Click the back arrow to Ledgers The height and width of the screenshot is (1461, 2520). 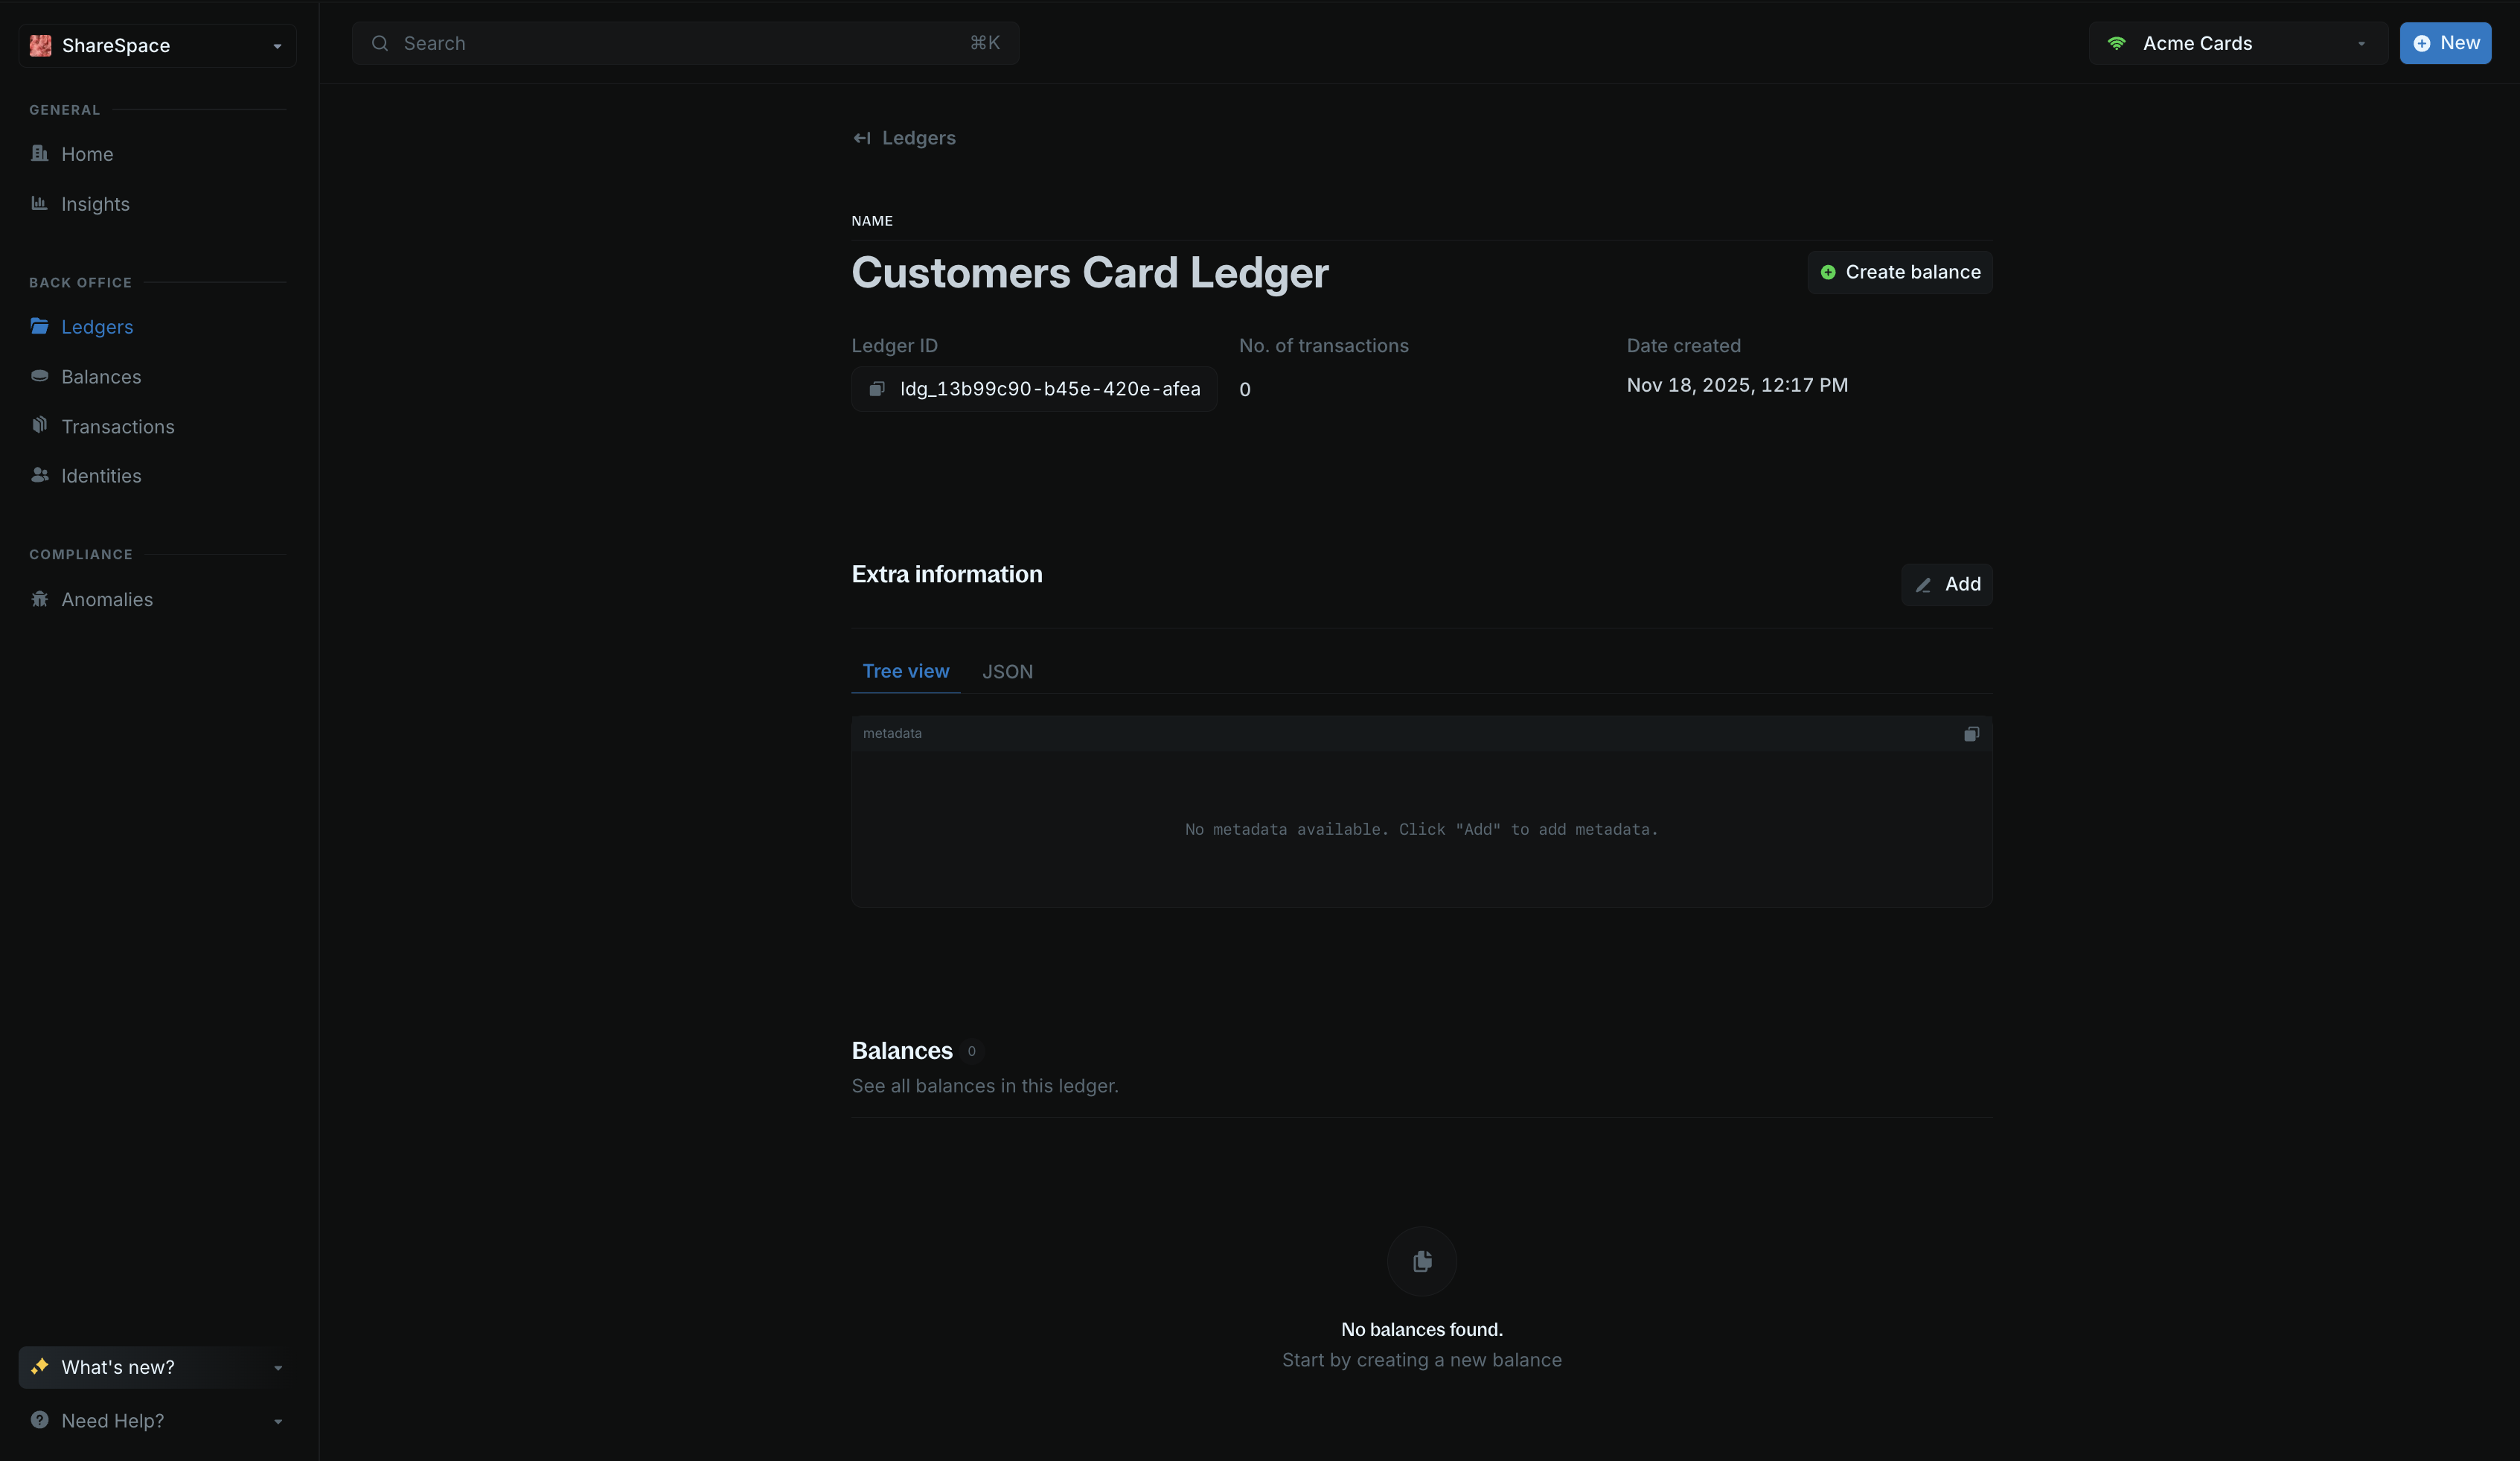[861, 138]
